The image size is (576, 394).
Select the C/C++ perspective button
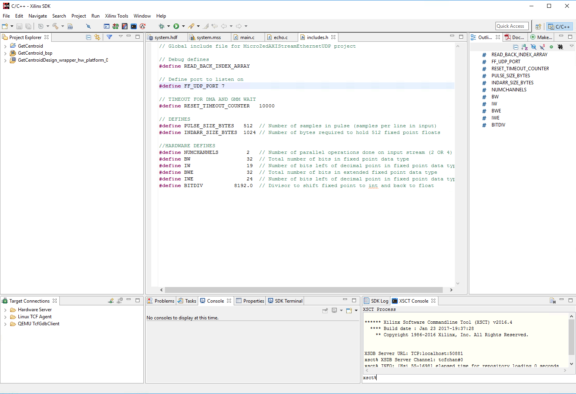click(559, 27)
